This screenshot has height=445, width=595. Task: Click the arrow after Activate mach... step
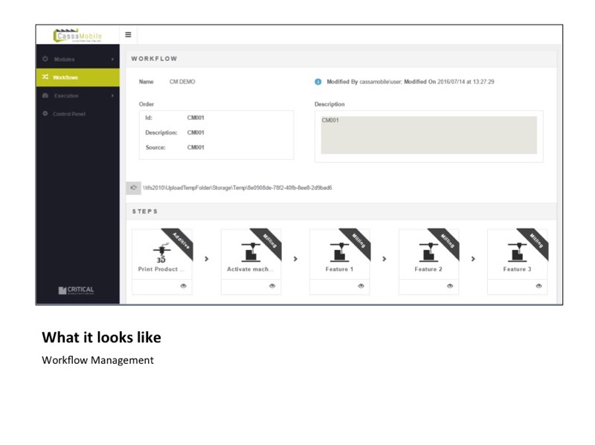click(x=295, y=259)
